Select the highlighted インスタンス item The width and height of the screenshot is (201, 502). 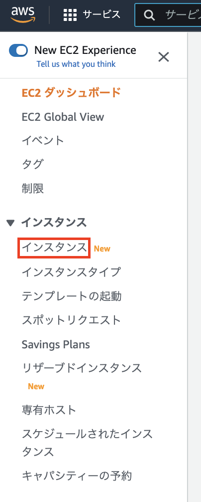point(54,248)
